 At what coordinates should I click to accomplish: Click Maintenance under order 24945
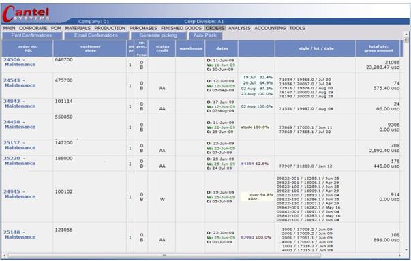[x=20, y=196]
